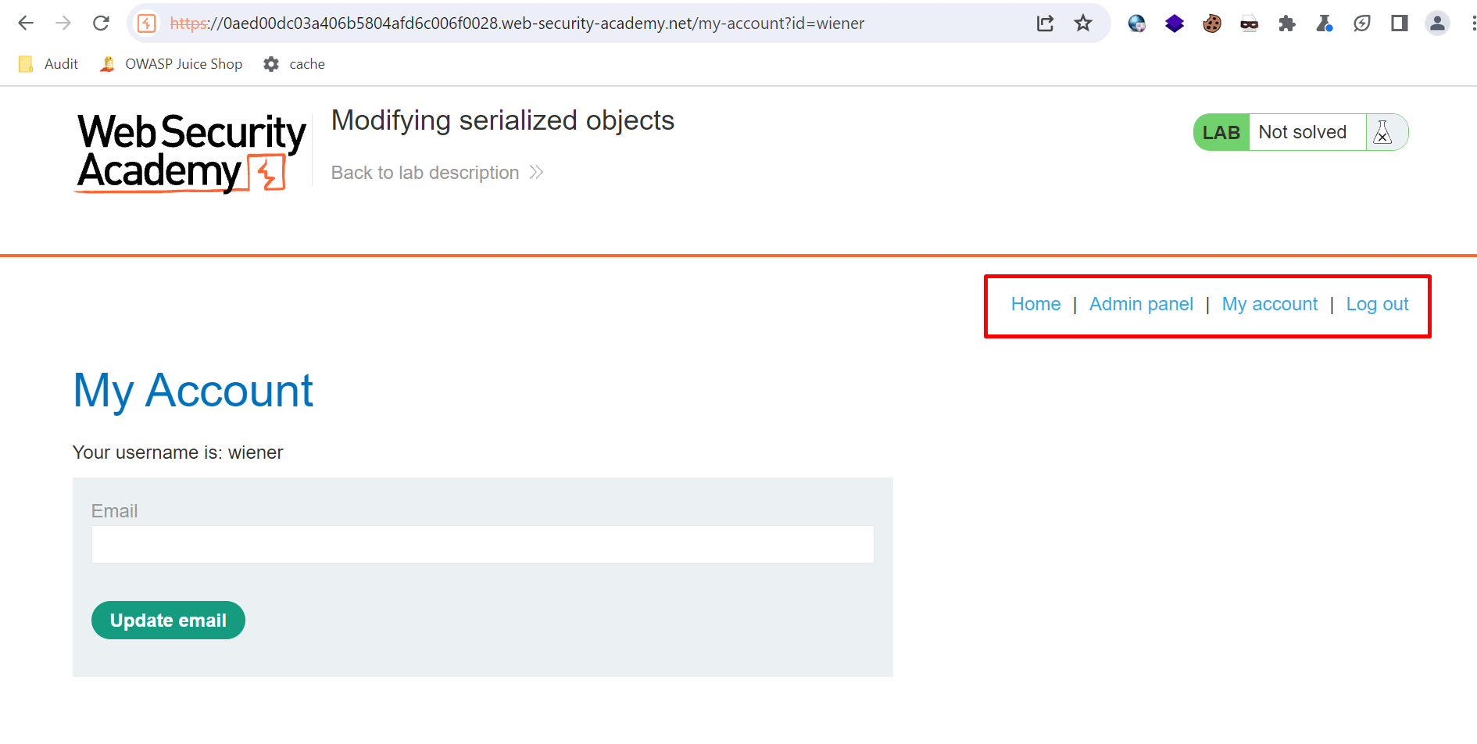Go to My account link
The width and height of the screenshot is (1477, 744).
click(x=1269, y=304)
